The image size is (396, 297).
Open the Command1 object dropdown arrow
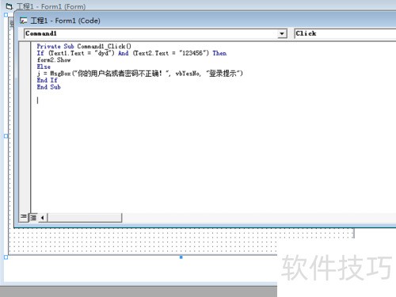282,34
